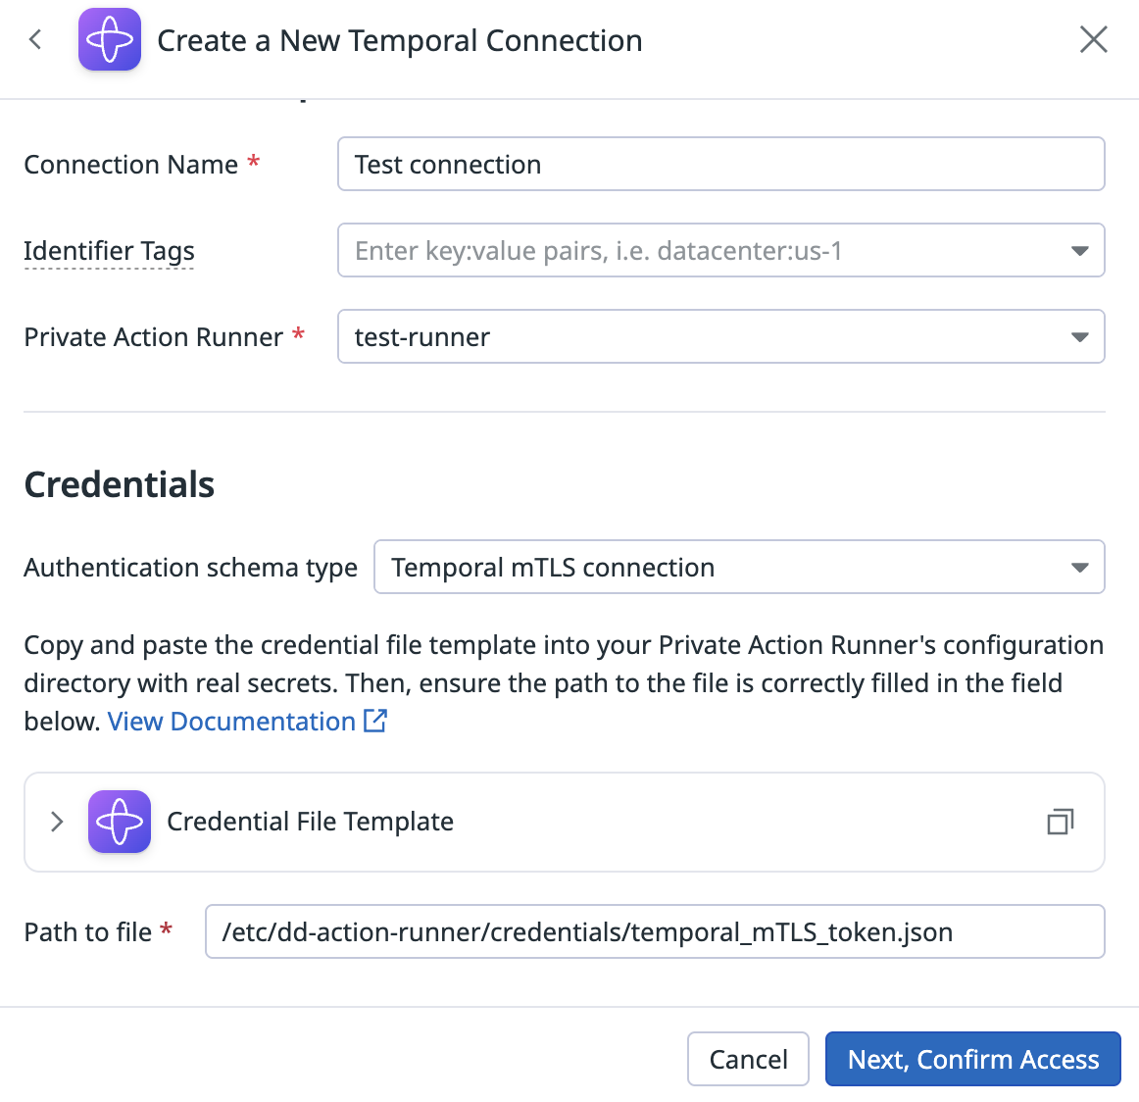Viewport: 1139px width, 1102px height.
Task: Click the Cancel button
Action: [x=748, y=1059]
